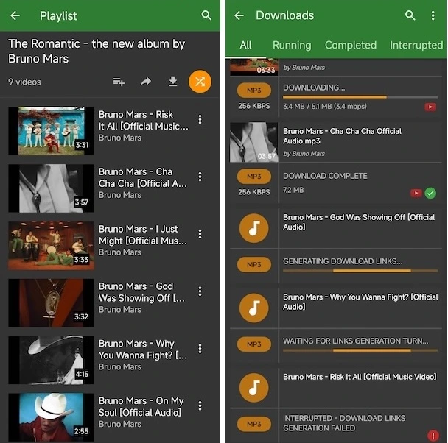Select the All downloads tab

click(x=245, y=45)
